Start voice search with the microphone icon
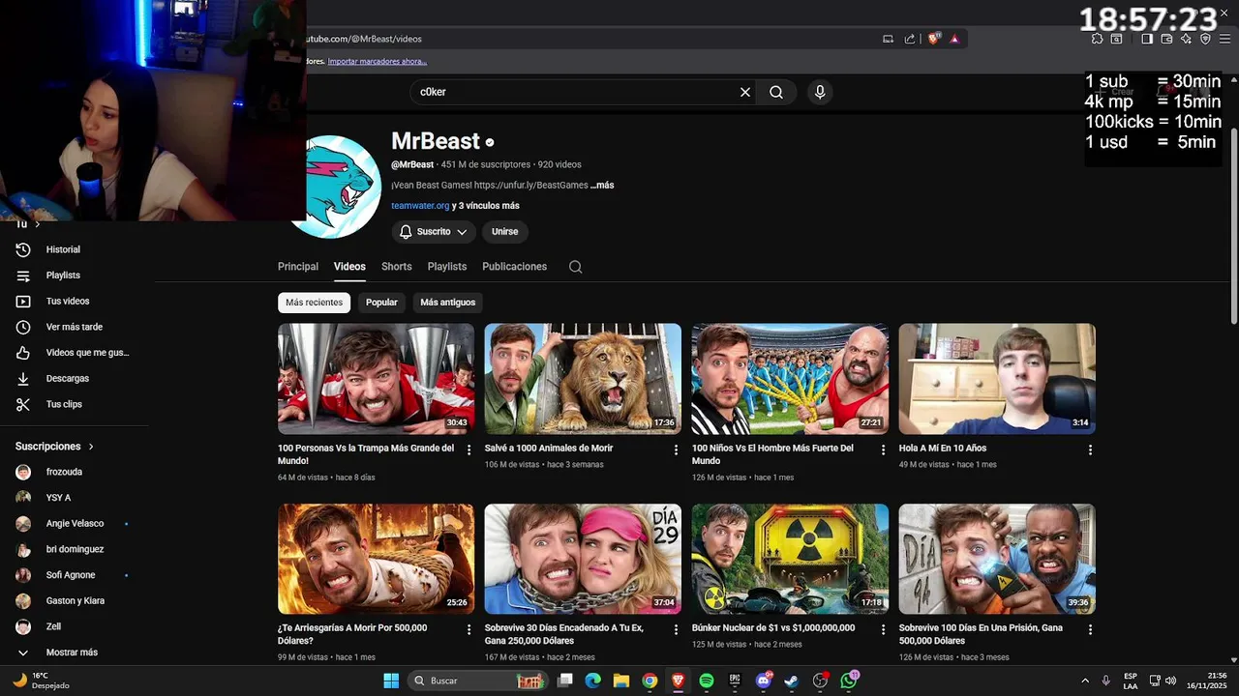Viewport: 1239px width, 696px height. point(820,92)
